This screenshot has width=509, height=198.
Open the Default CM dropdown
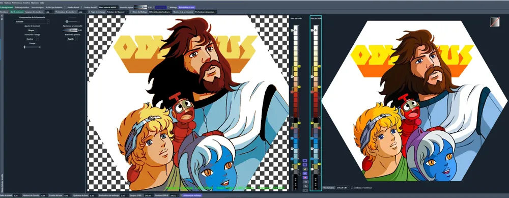343,188
